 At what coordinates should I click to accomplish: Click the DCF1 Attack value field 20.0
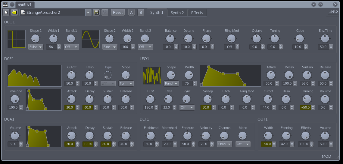[x=70, y=107]
